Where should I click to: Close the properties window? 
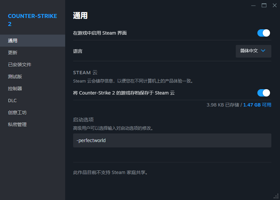coord(275,6)
